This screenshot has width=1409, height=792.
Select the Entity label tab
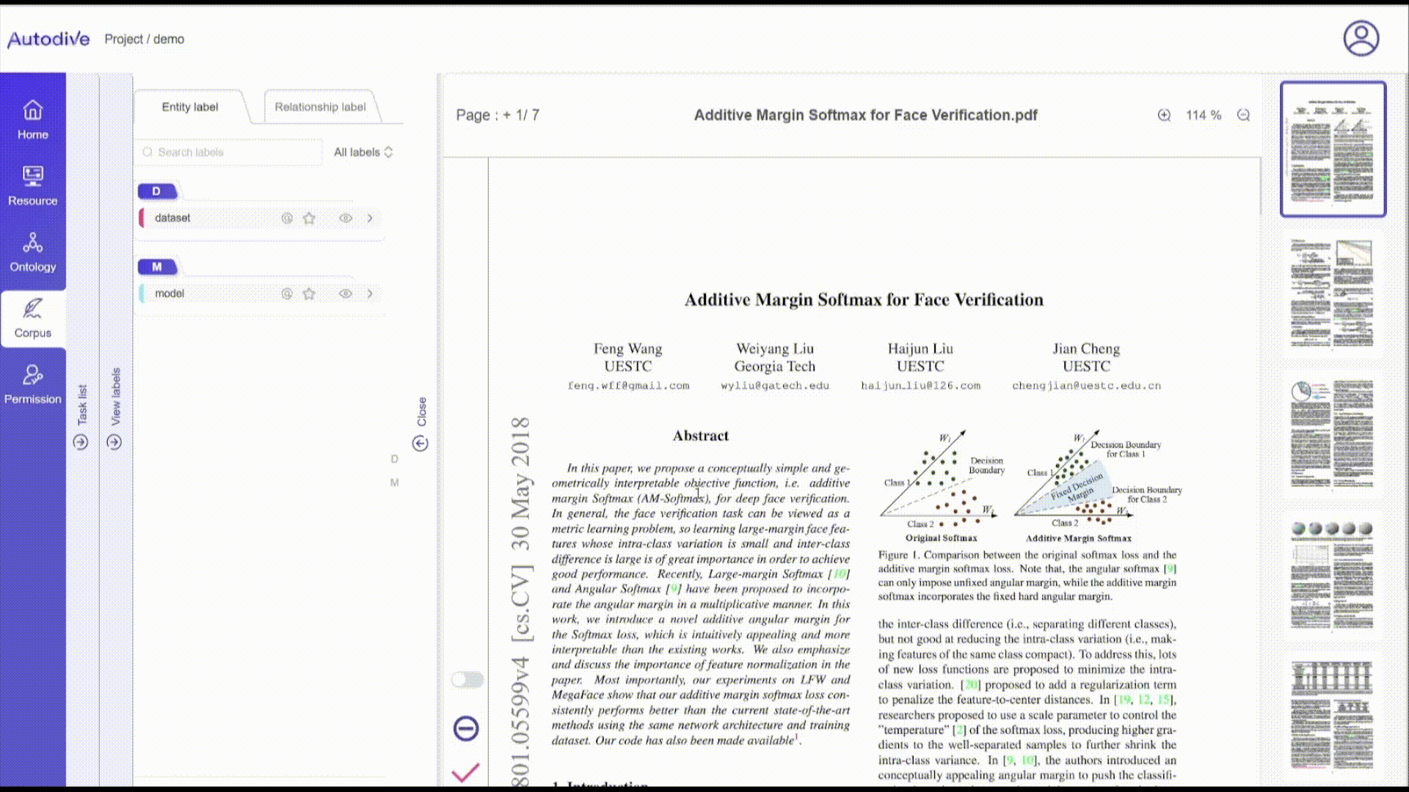pos(189,107)
